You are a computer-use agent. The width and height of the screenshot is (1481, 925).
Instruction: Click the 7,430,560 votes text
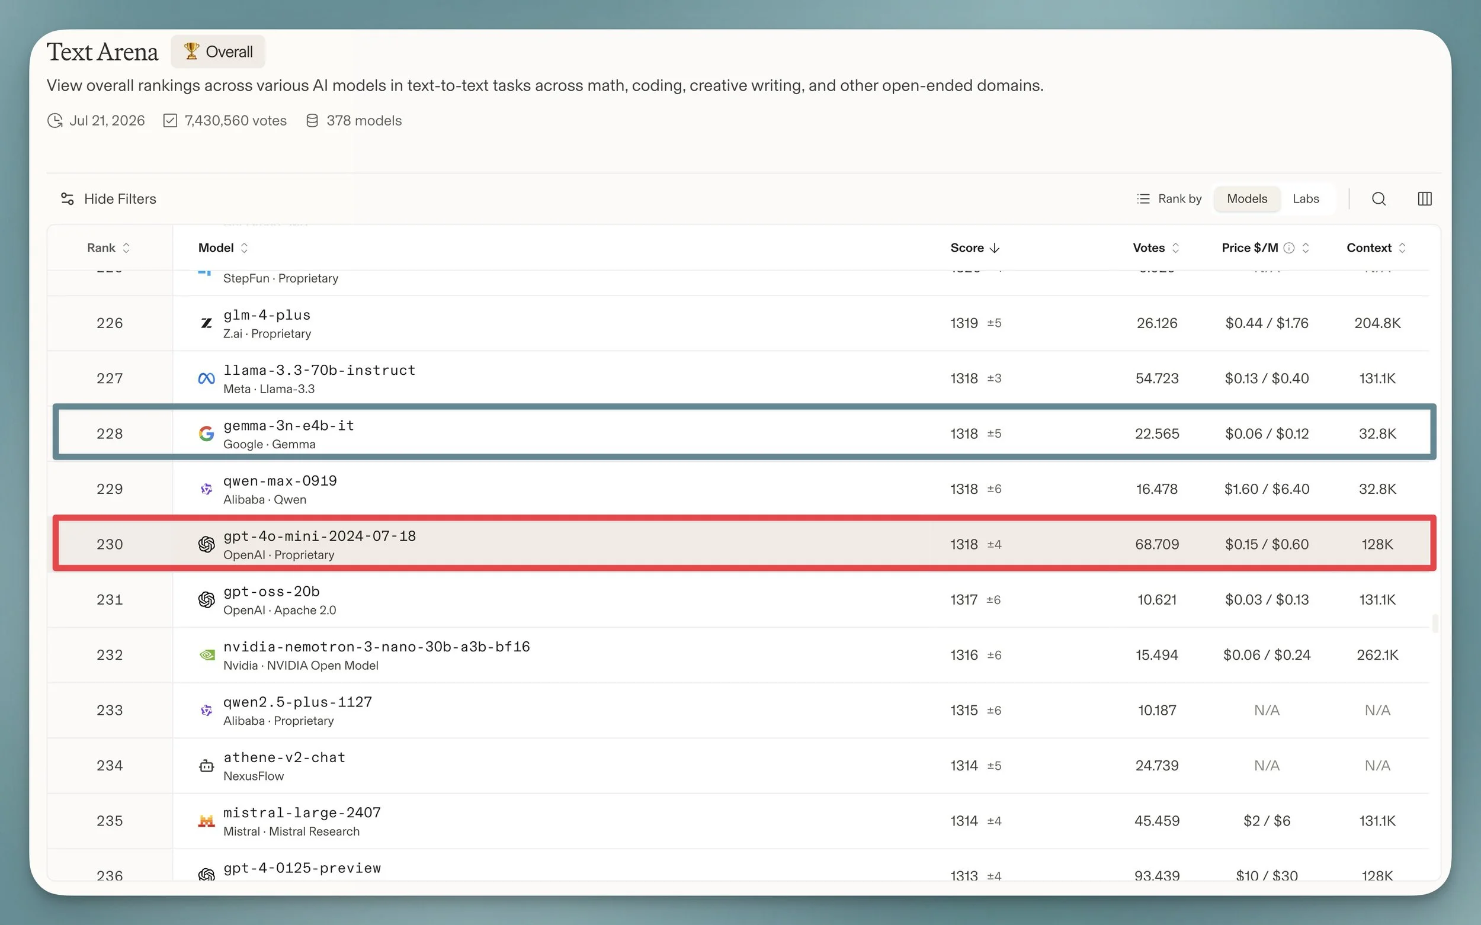click(x=236, y=121)
